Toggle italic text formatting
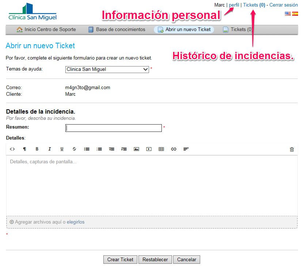Screen dimensions: 305x274 [49, 149]
